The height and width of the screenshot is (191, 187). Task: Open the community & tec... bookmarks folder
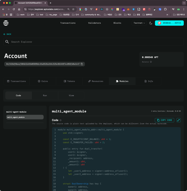[91, 15]
